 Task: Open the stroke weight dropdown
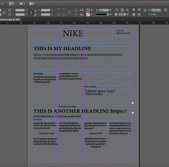click(x=110, y=10)
